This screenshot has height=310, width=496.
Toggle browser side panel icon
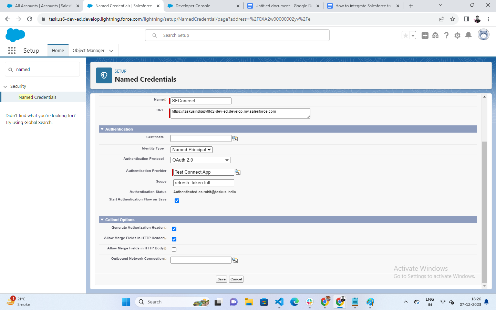tap(466, 19)
